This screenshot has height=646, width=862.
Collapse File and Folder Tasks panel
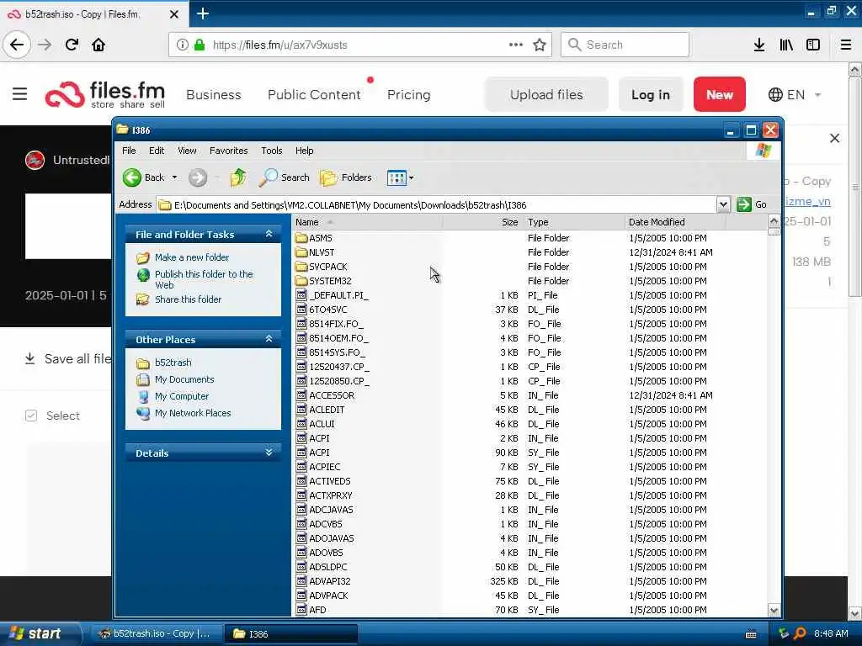269,234
